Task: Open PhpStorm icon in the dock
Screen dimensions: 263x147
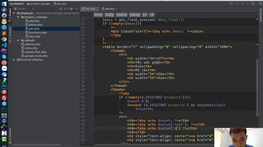Action: point(4,51)
